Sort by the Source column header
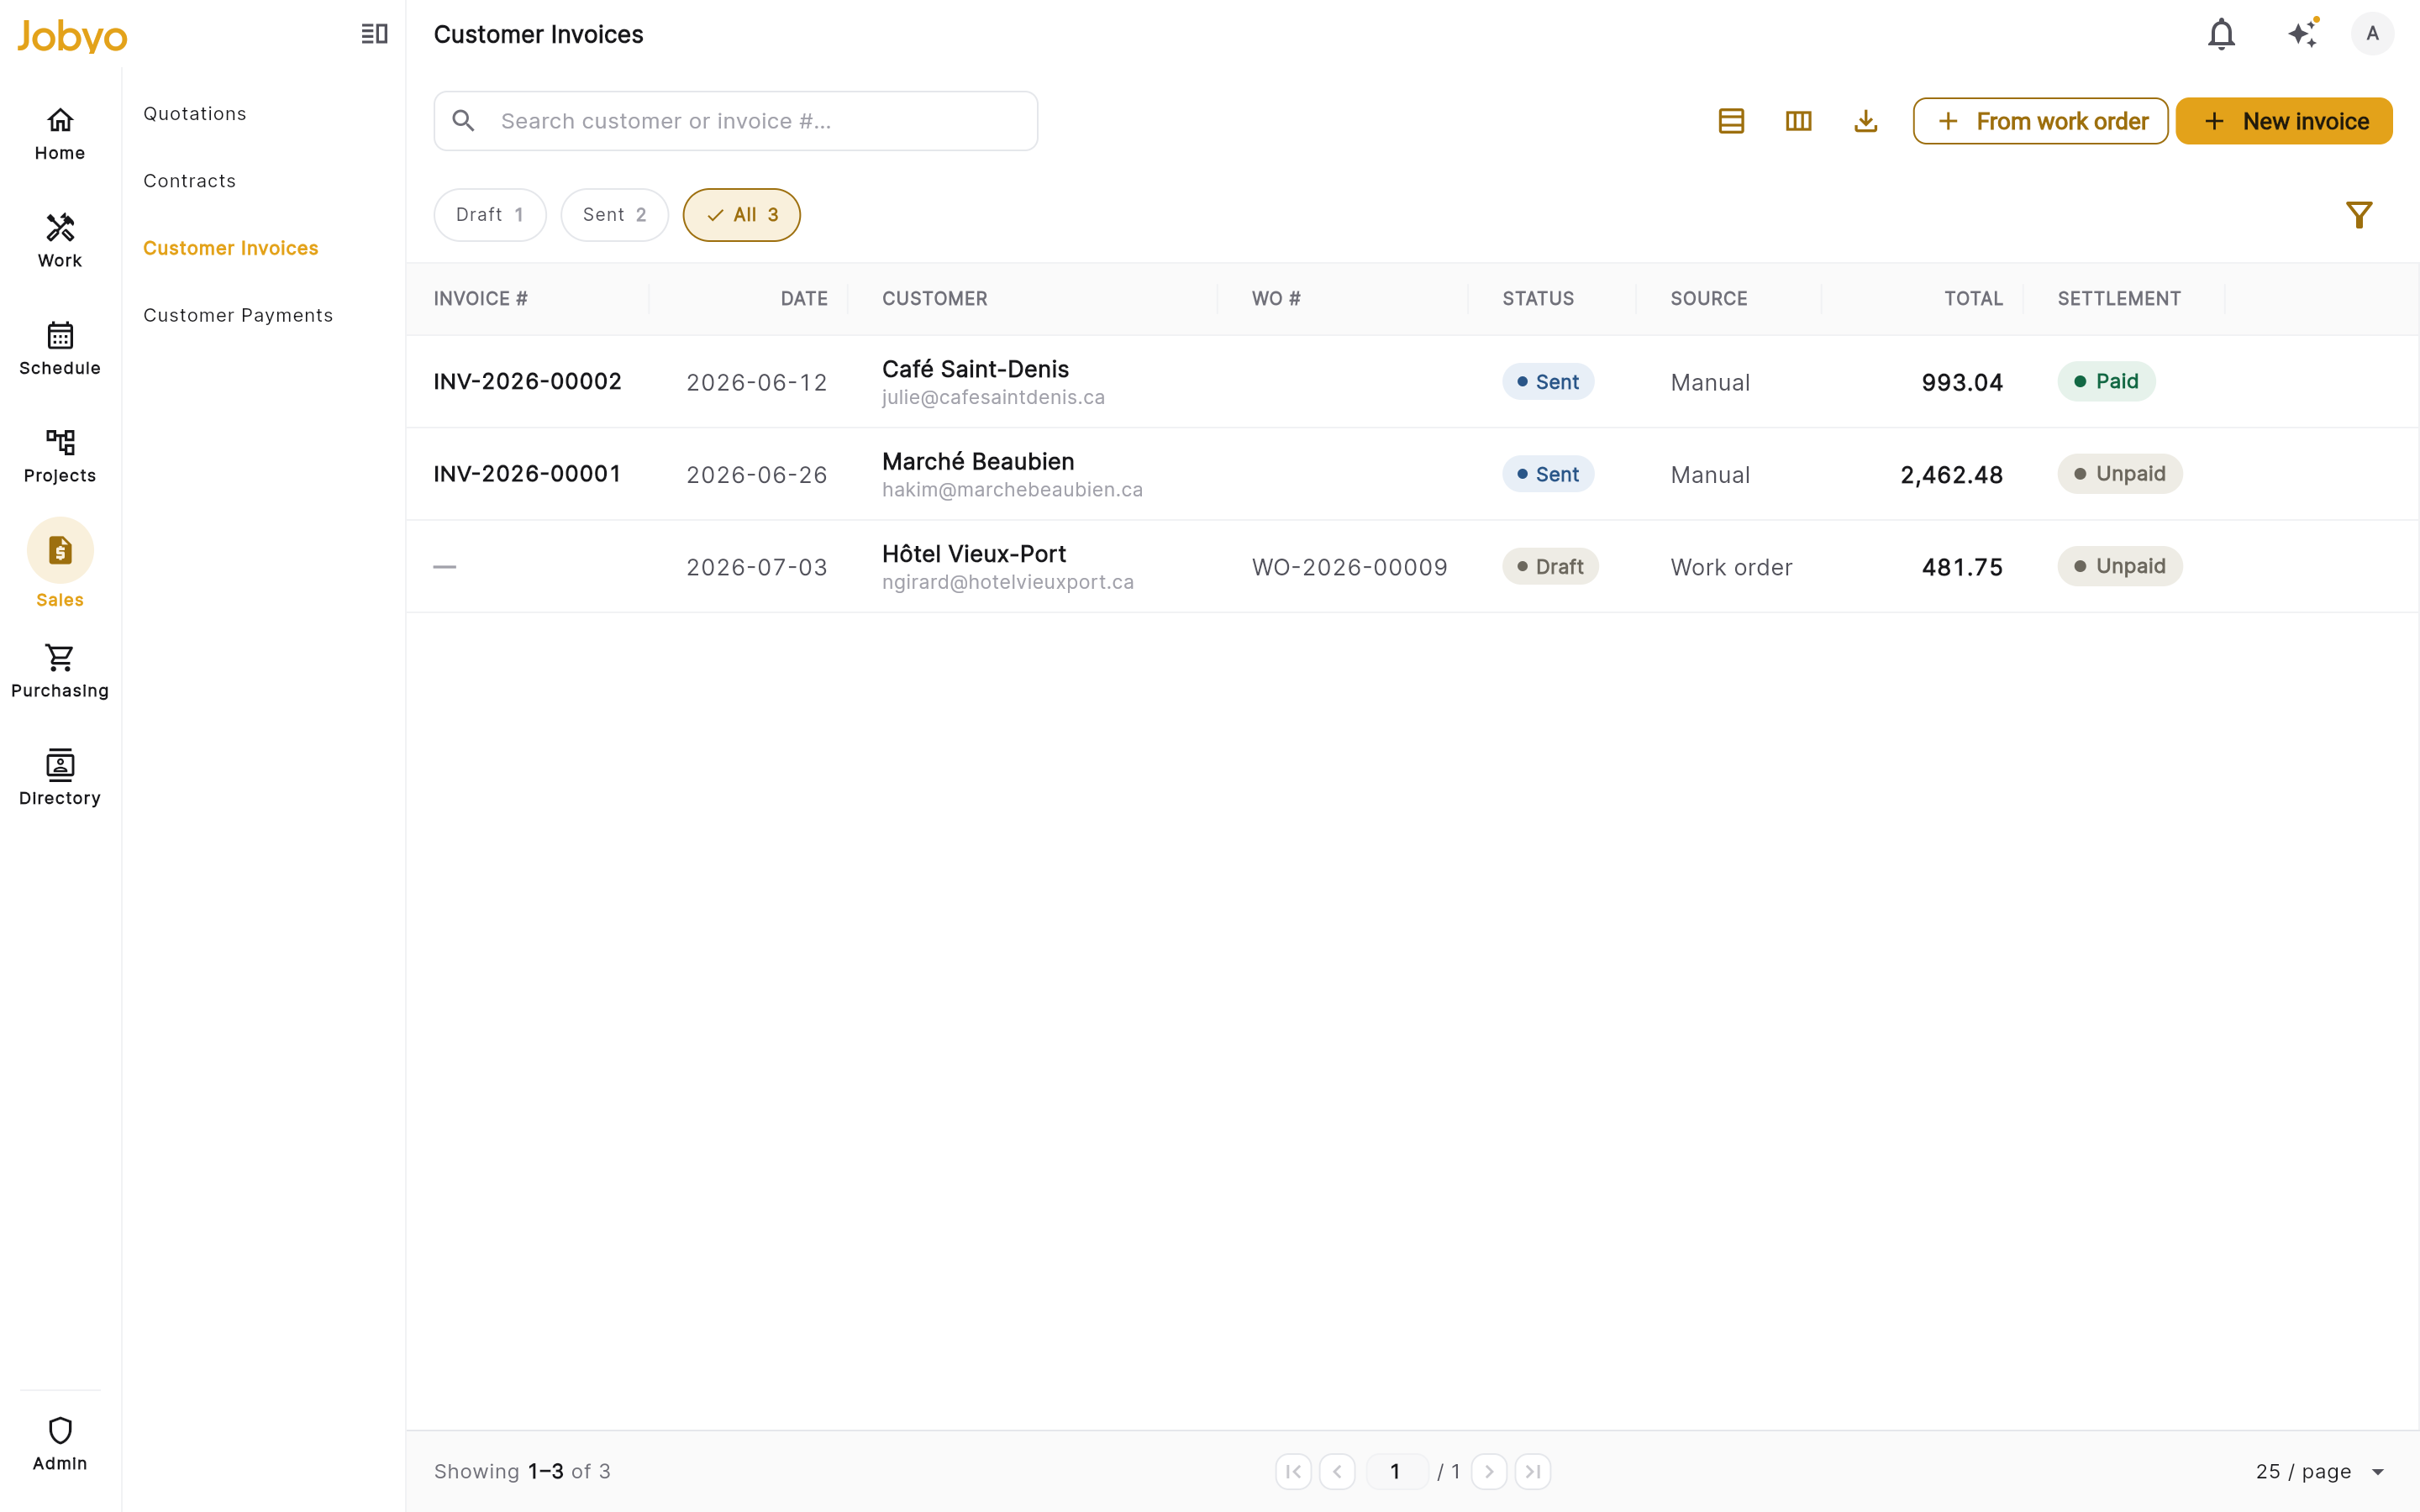The width and height of the screenshot is (2420, 1512). 1709,299
